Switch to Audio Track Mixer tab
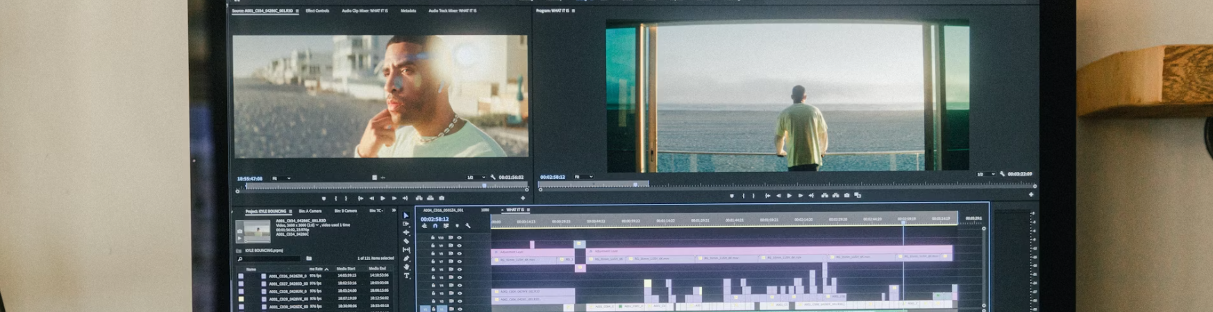 pyautogui.click(x=453, y=11)
